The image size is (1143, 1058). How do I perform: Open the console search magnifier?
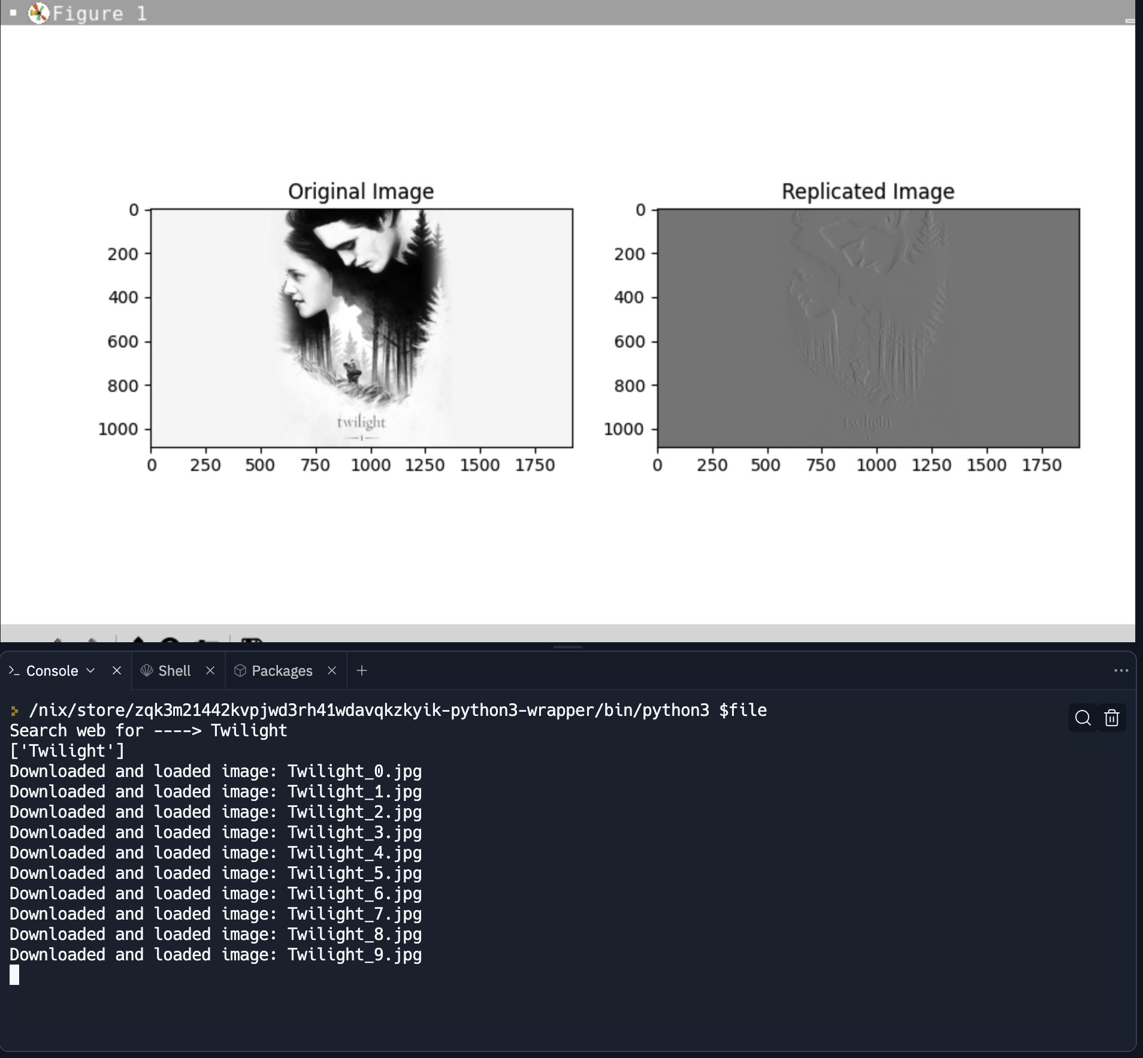pyautogui.click(x=1082, y=718)
